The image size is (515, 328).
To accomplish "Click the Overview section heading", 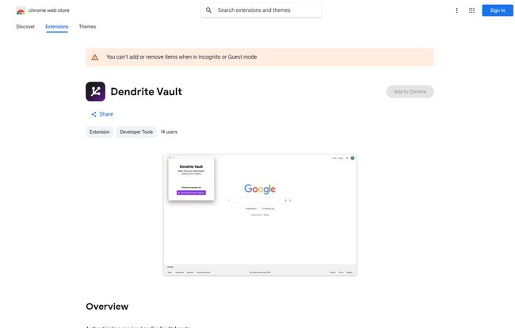I will (x=107, y=307).
